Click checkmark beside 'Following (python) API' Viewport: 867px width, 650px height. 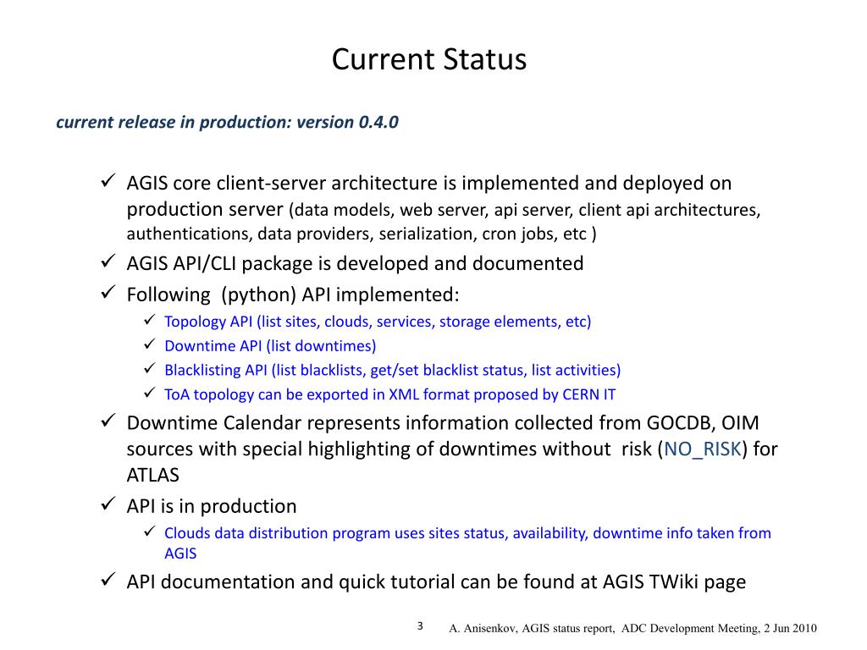108,292
